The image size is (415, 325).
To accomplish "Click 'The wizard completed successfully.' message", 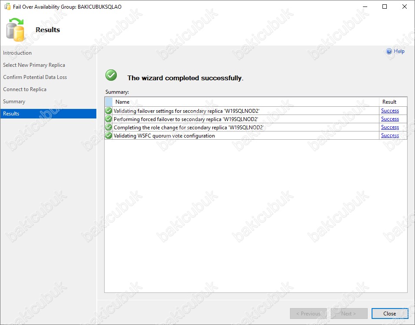I will (185, 78).
